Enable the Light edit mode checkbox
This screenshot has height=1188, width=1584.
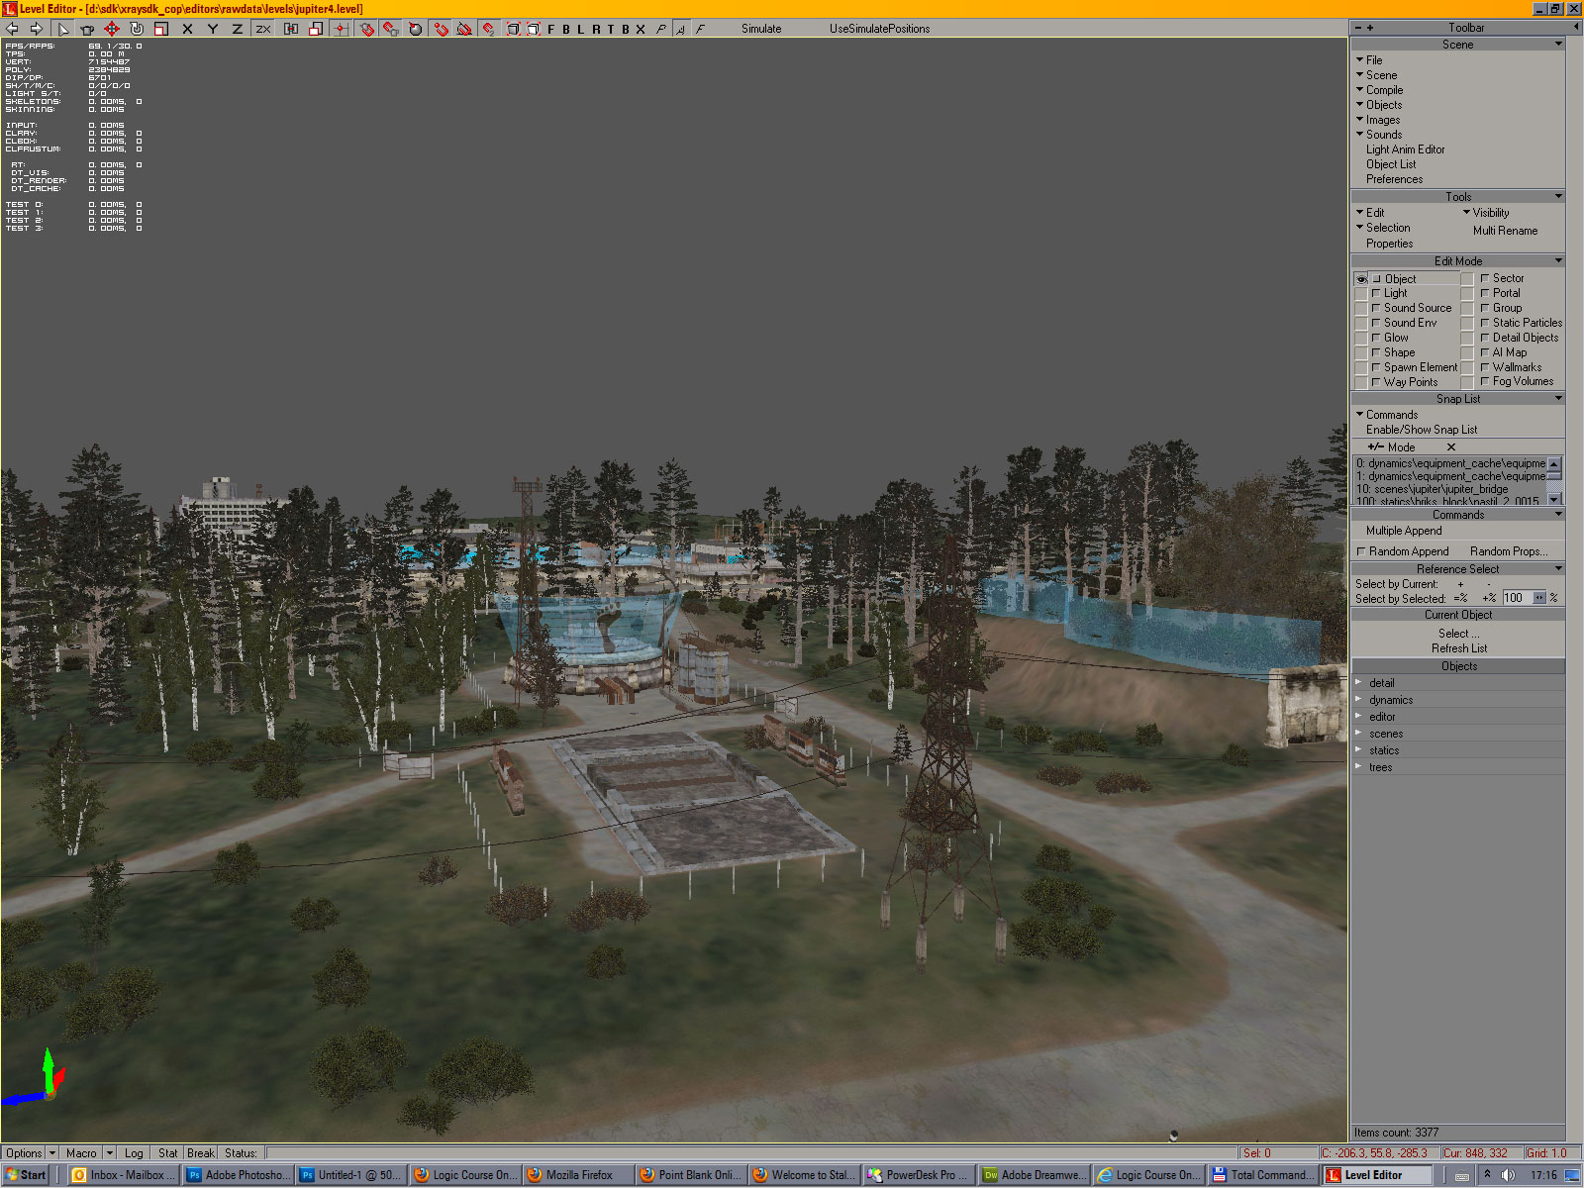[x=1376, y=293]
